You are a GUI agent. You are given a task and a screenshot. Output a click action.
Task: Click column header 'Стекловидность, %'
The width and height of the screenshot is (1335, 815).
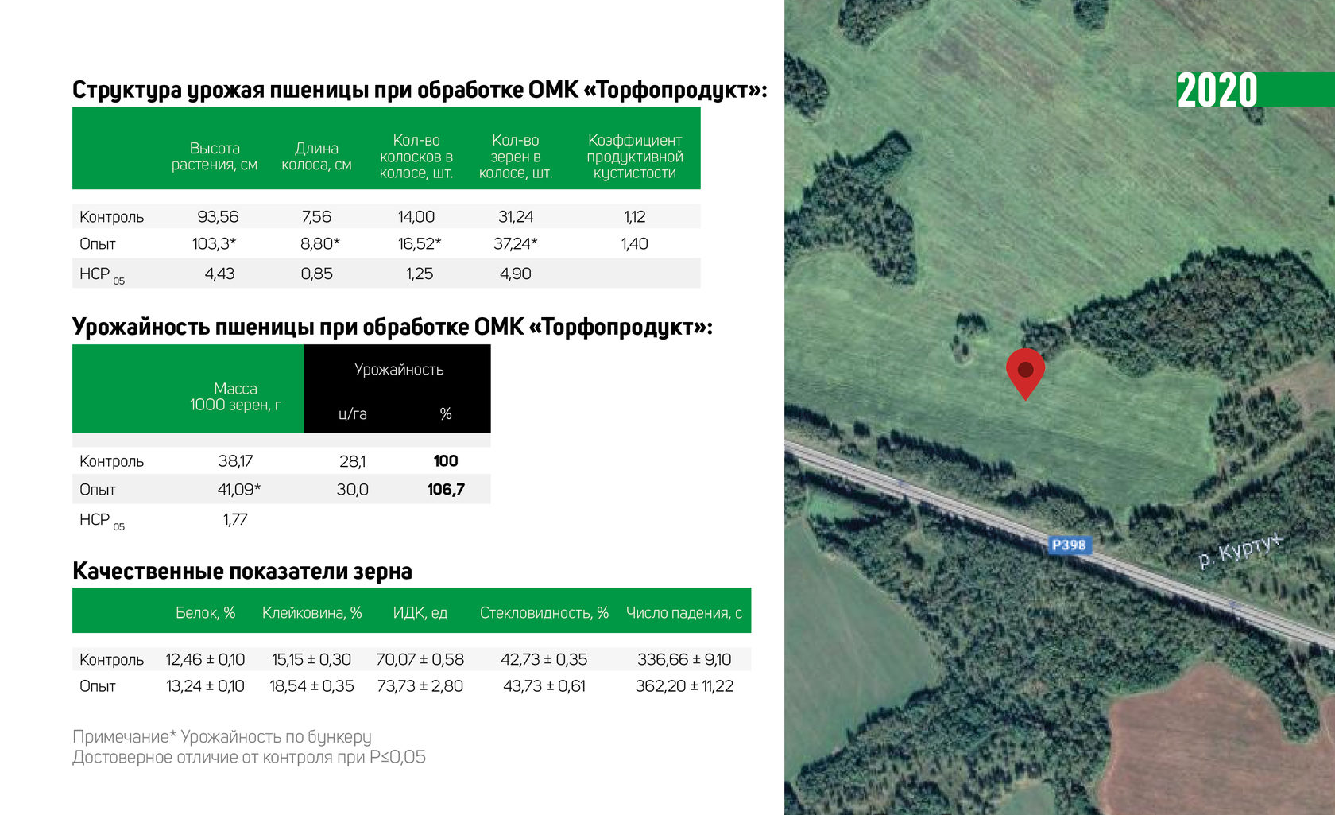tap(544, 613)
